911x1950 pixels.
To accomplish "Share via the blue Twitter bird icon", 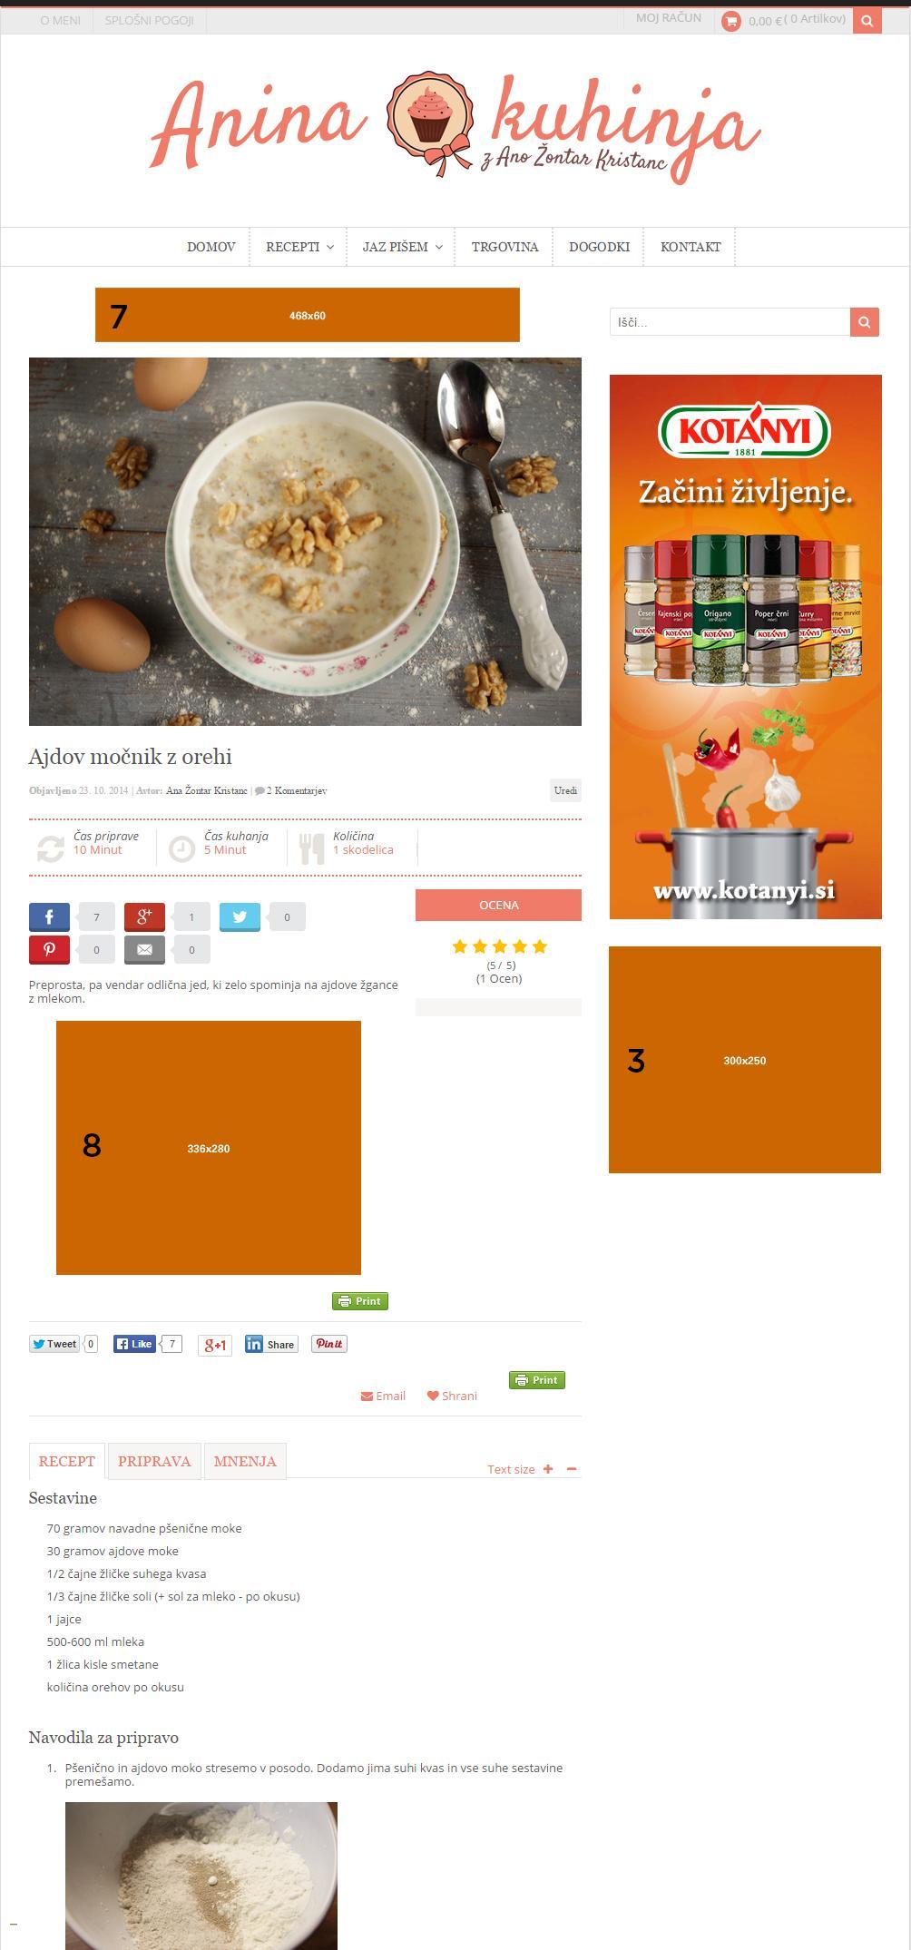I will click(x=240, y=916).
